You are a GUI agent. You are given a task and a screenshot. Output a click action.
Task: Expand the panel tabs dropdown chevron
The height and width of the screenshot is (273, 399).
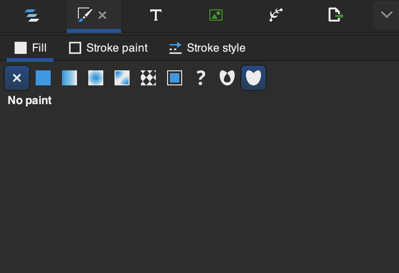click(x=386, y=15)
